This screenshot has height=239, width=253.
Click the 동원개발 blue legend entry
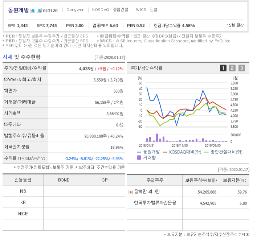point(148,152)
